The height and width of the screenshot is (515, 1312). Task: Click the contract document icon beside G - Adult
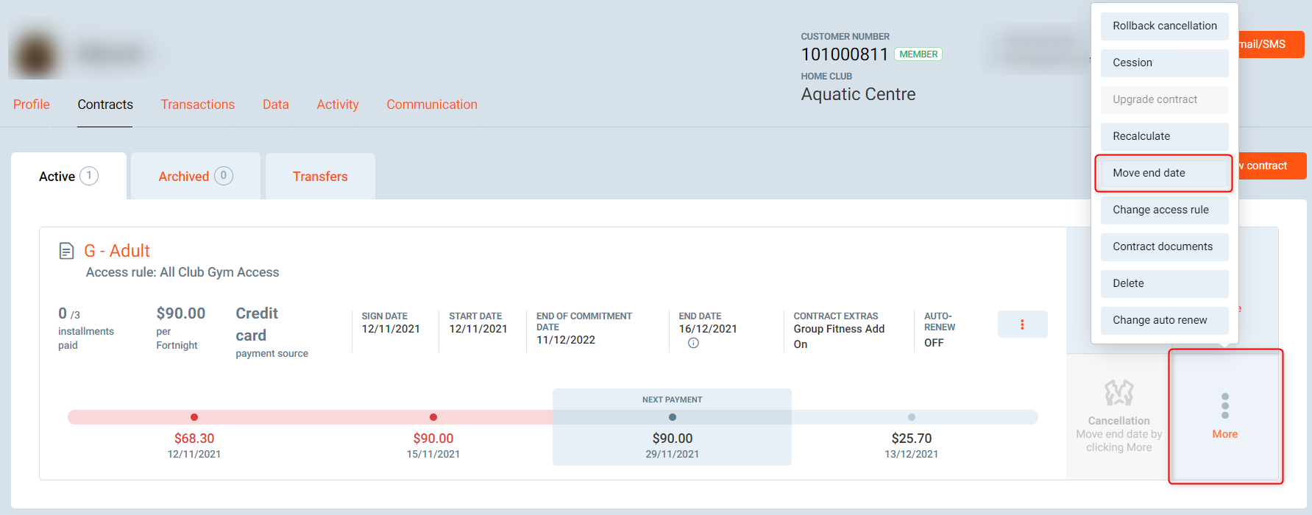click(x=66, y=251)
